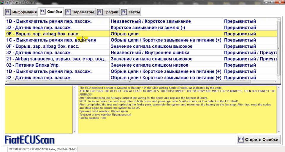Select the 1D seat belt short-circuit error row
The image size is (285, 152).
(141, 21)
